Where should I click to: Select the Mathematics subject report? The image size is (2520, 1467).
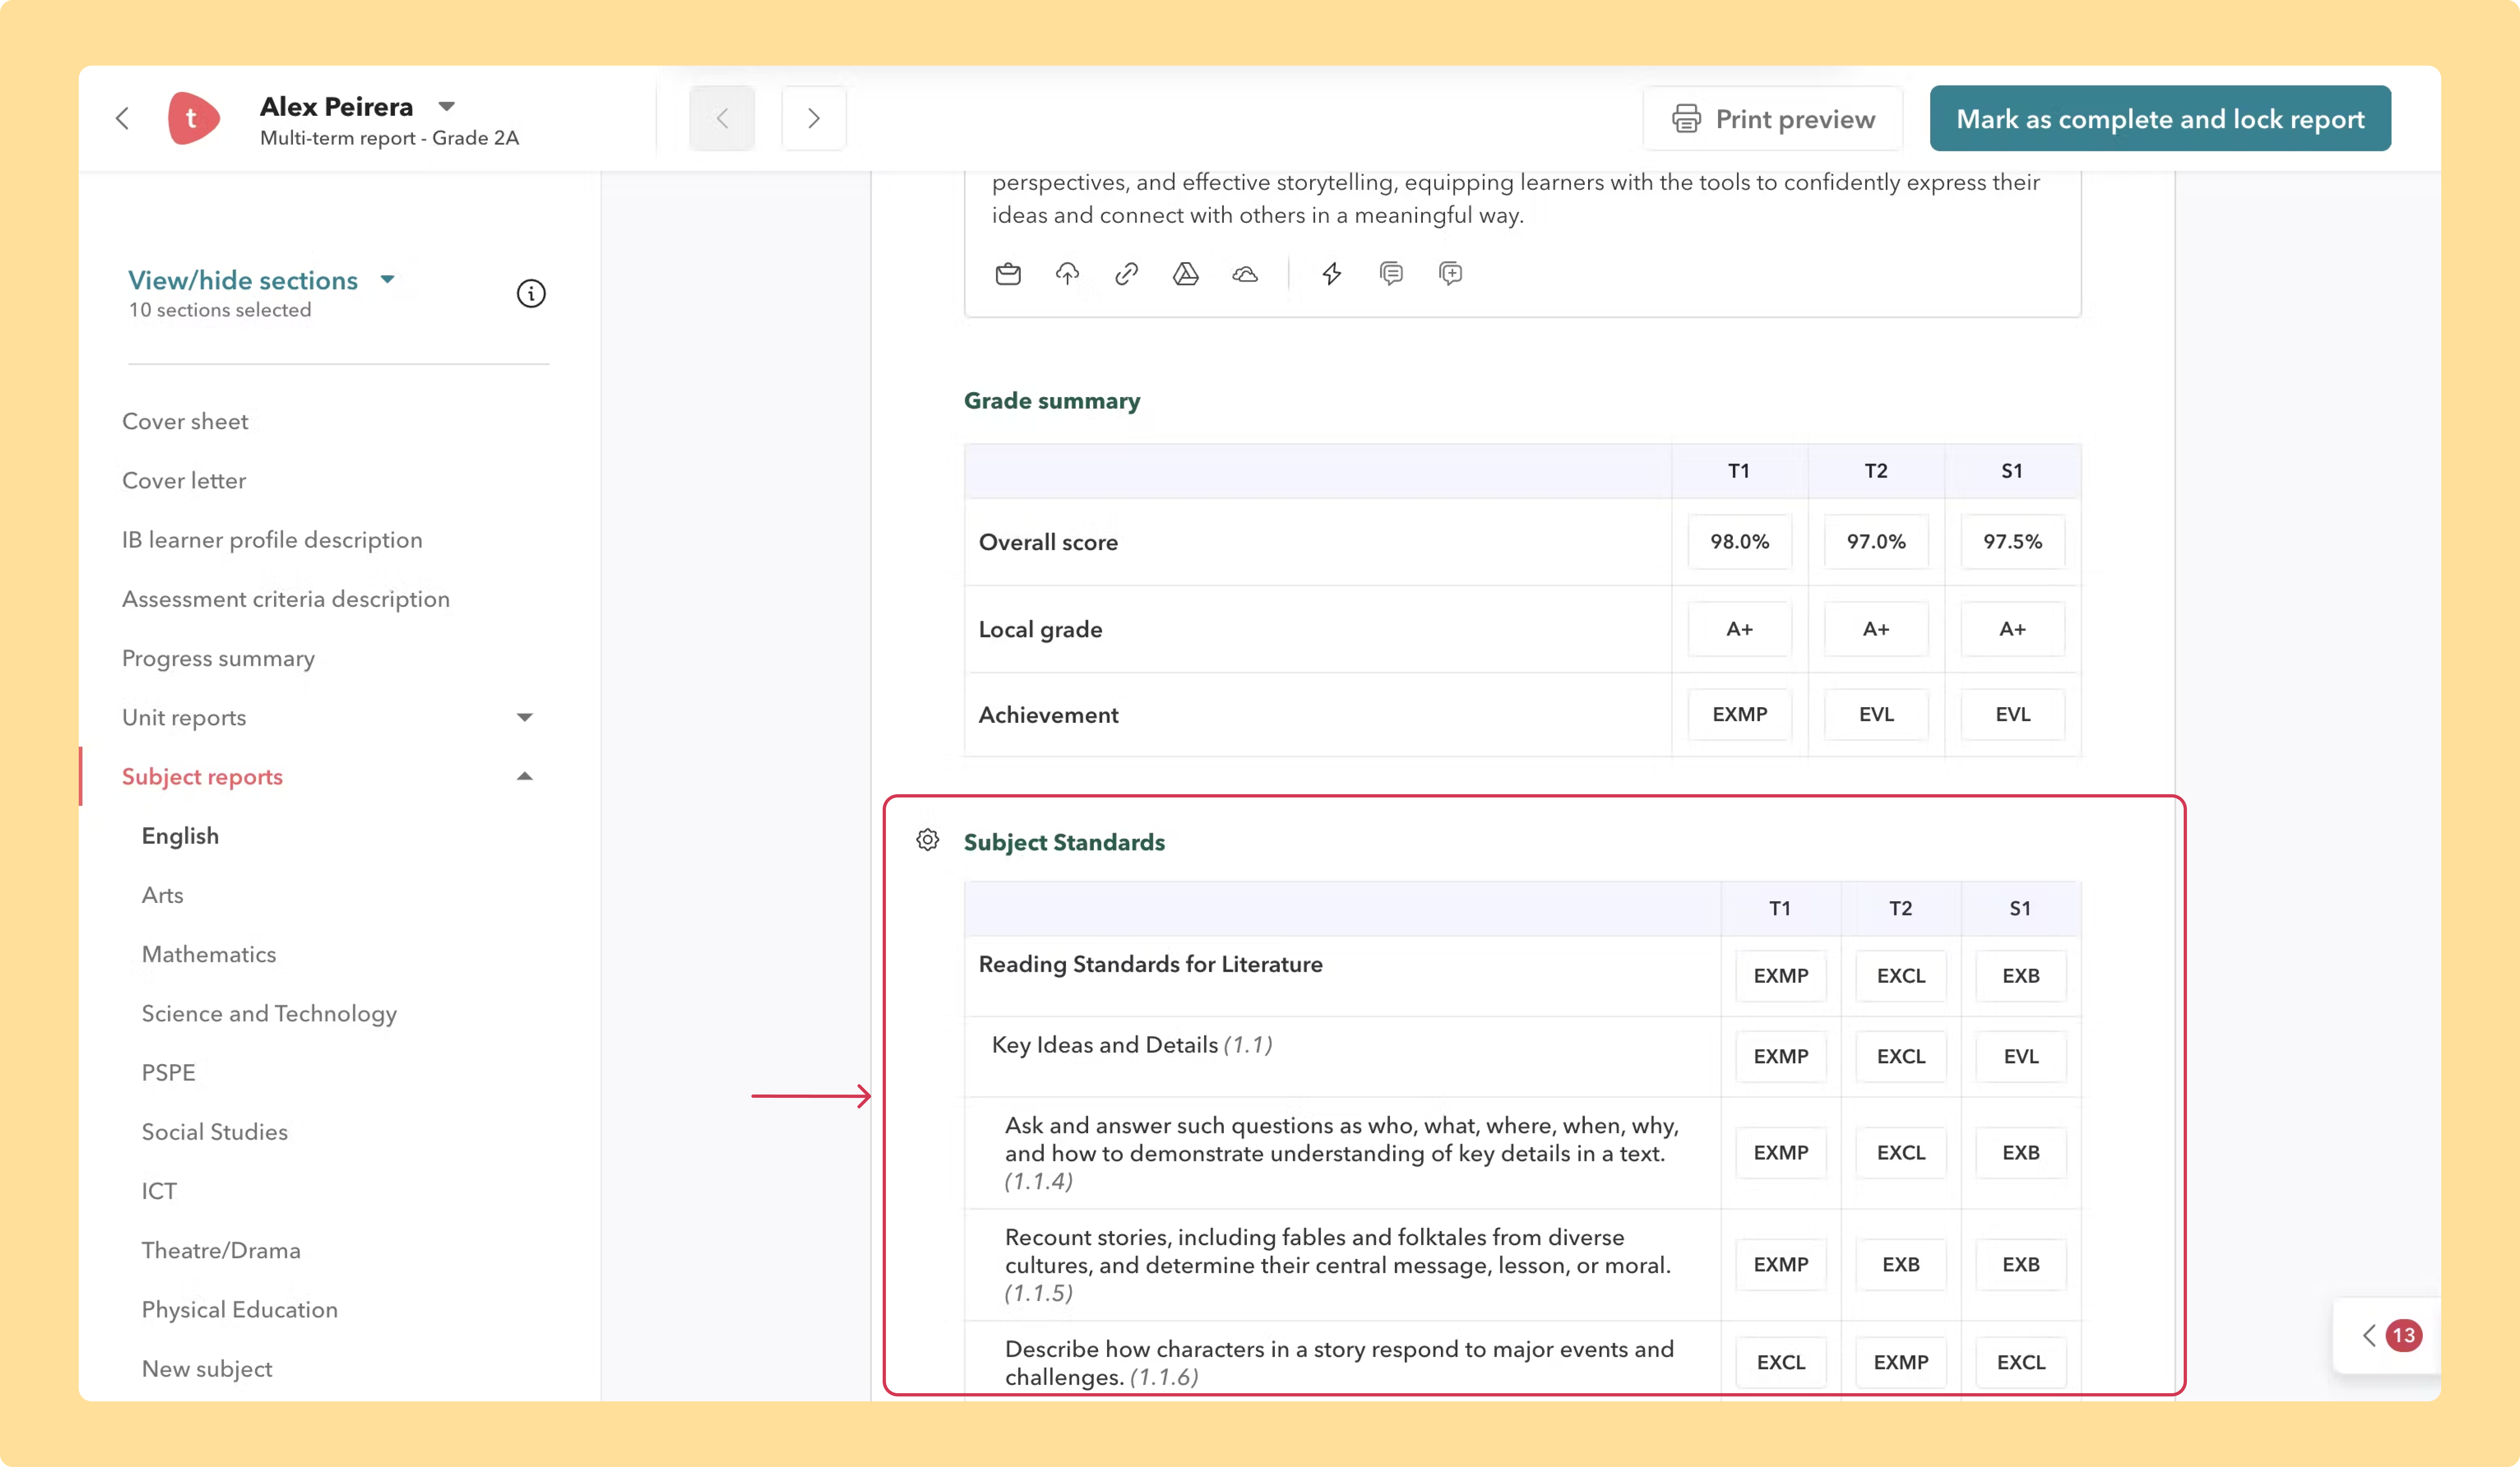(209, 954)
